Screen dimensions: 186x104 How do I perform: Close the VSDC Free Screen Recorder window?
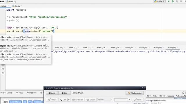coord(142,87)
